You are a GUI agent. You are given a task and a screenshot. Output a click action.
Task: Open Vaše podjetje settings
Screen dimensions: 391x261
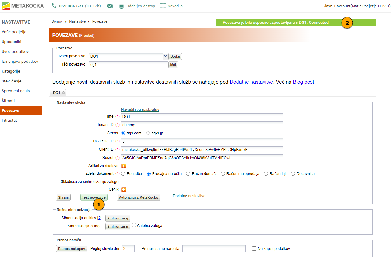click(14, 32)
